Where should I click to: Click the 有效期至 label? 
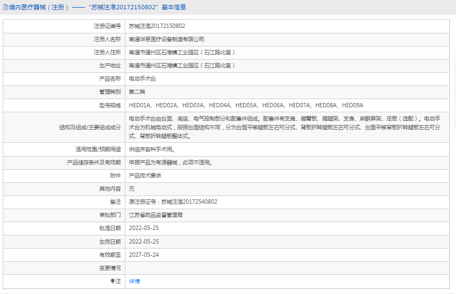tap(110, 255)
